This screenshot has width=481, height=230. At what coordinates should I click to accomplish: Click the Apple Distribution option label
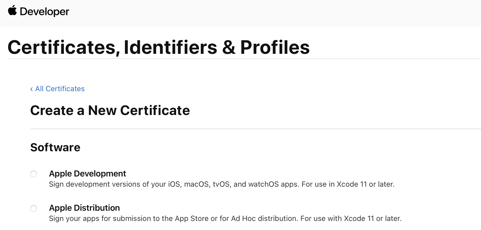(84, 208)
